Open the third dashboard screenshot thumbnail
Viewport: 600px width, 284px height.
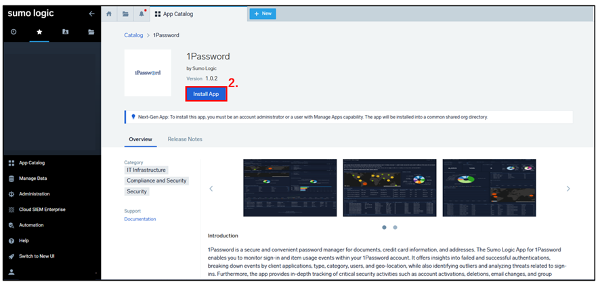point(490,188)
